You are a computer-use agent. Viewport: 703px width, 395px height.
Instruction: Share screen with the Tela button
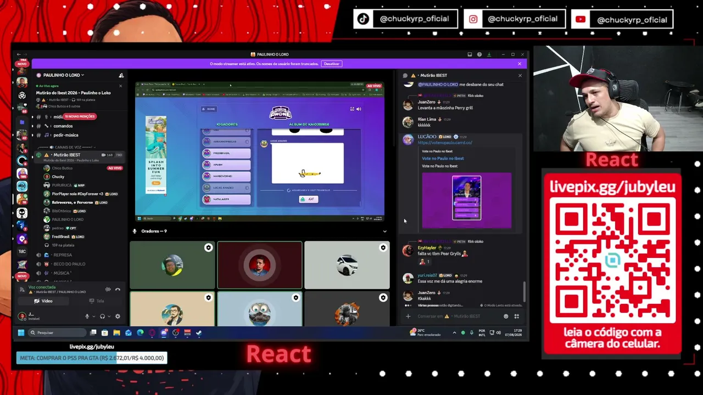97,301
